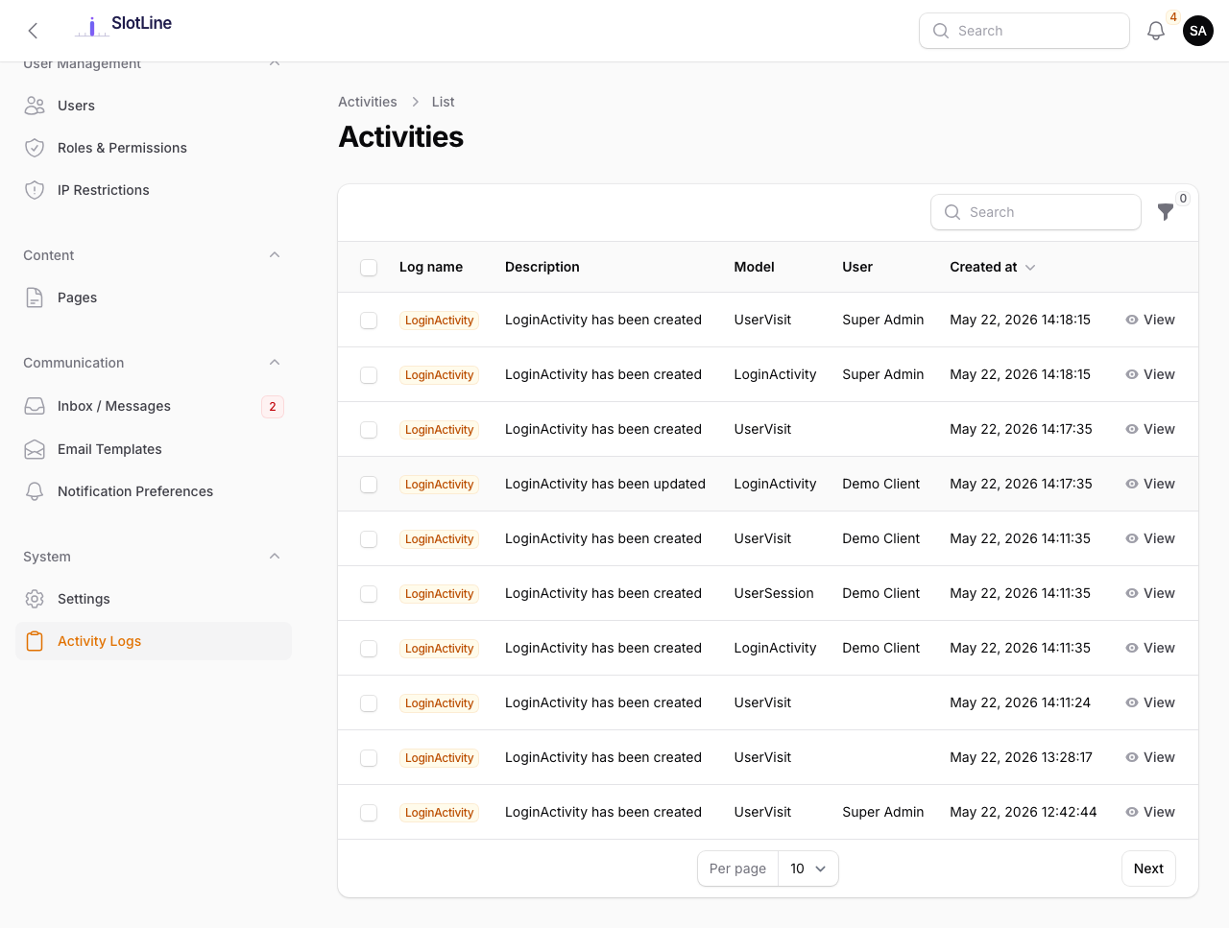Open Roles & Permissions in the sidebar
The width and height of the screenshot is (1229, 928).
click(154, 148)
